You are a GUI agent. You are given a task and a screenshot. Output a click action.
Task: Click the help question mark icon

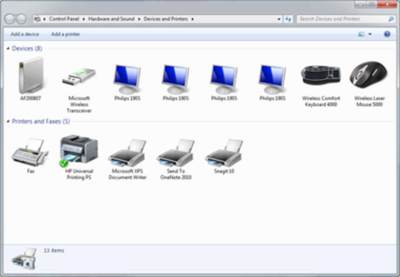(387, 34)
